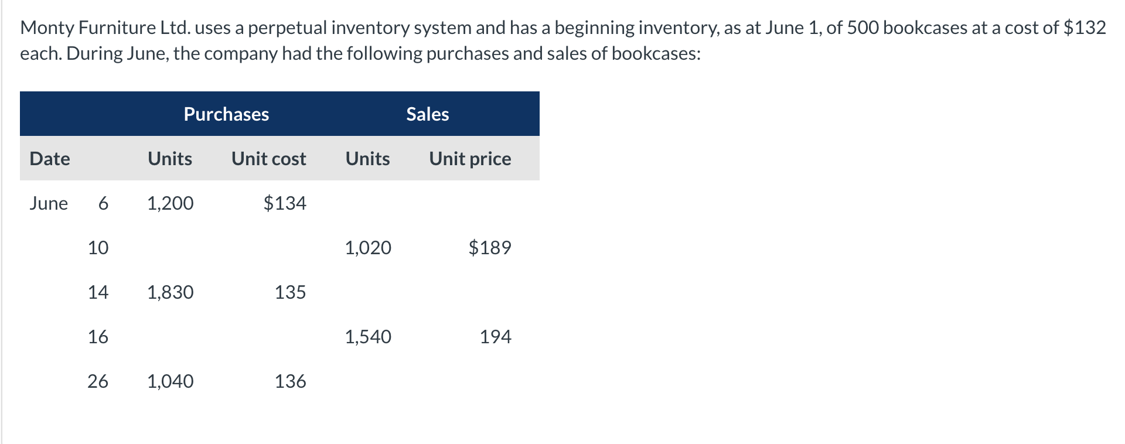The width and height of the screenshot is (1125, 444).
Task: Click the Purchases Units subheader
Action: [x=170, y=158]
